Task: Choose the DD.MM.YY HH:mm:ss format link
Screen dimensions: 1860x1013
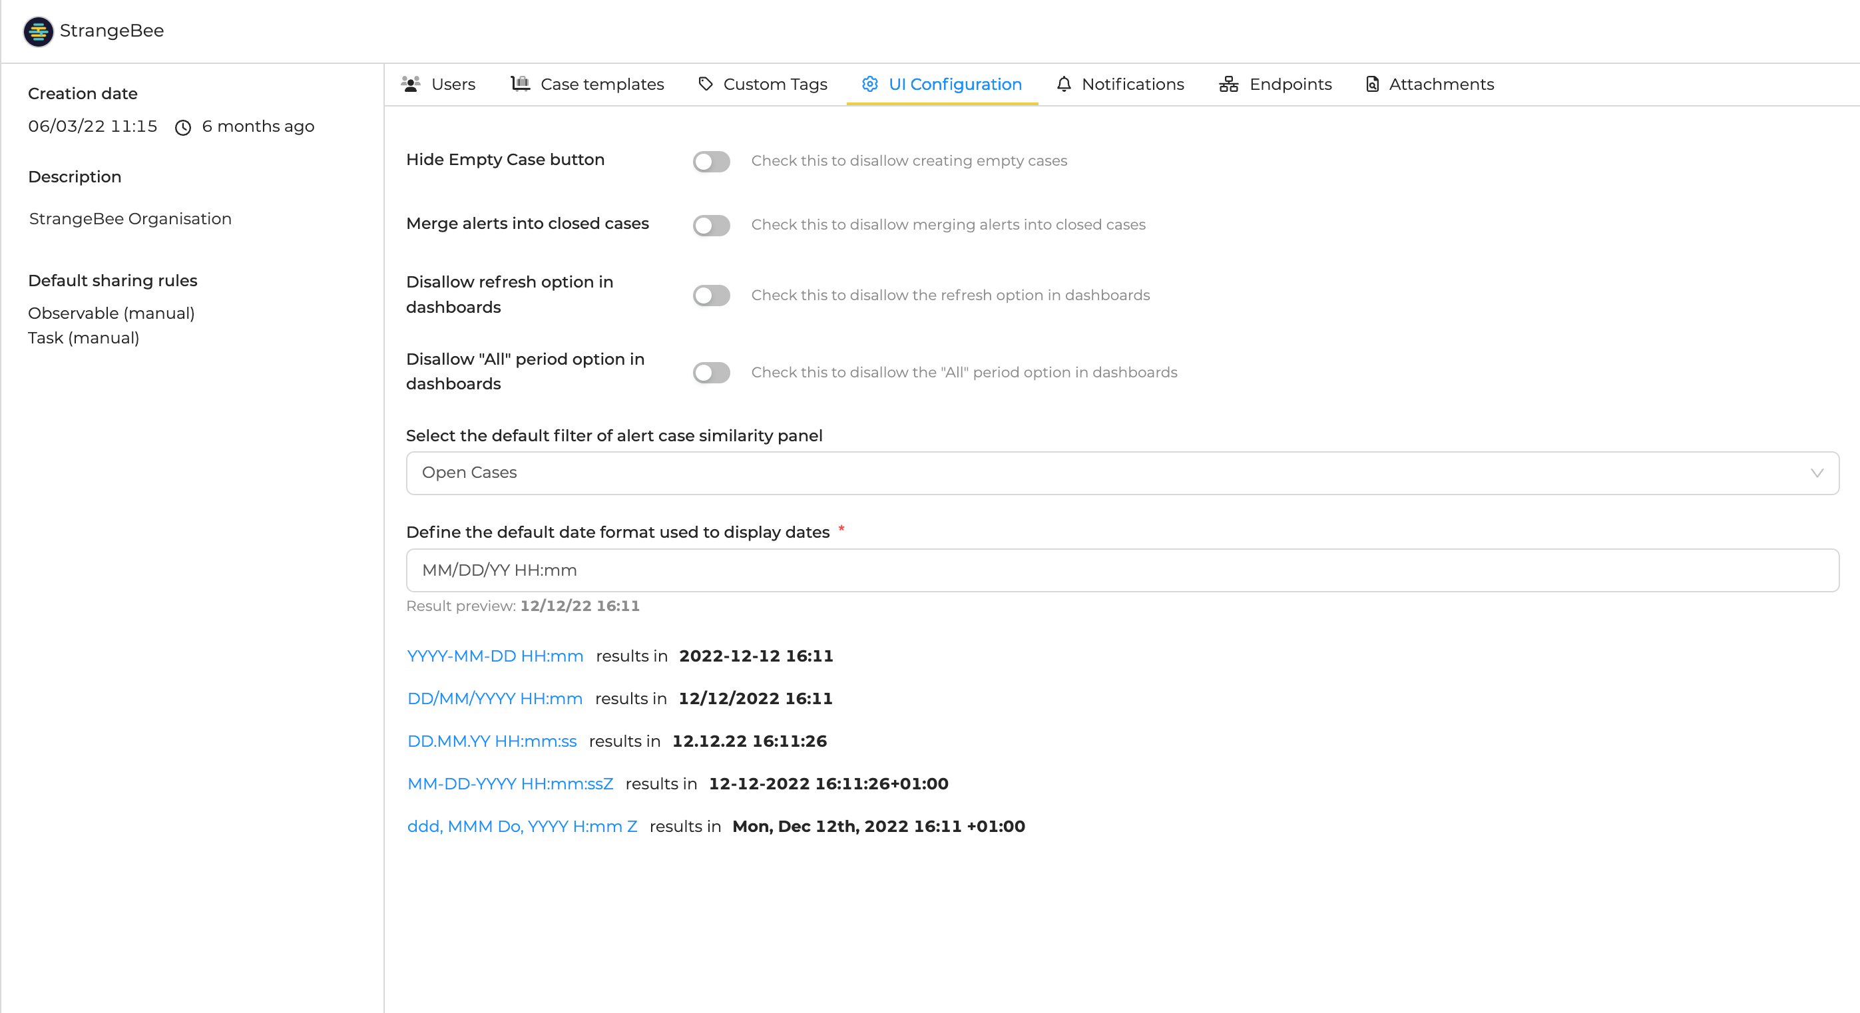Action: (492, 741)
